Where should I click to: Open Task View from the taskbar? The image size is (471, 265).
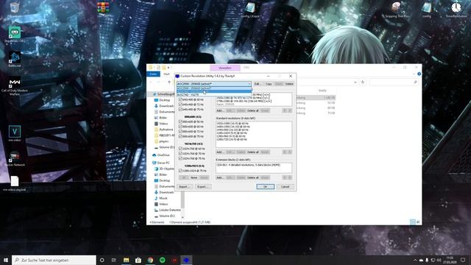pyautogui.click(x=114, y=260)
